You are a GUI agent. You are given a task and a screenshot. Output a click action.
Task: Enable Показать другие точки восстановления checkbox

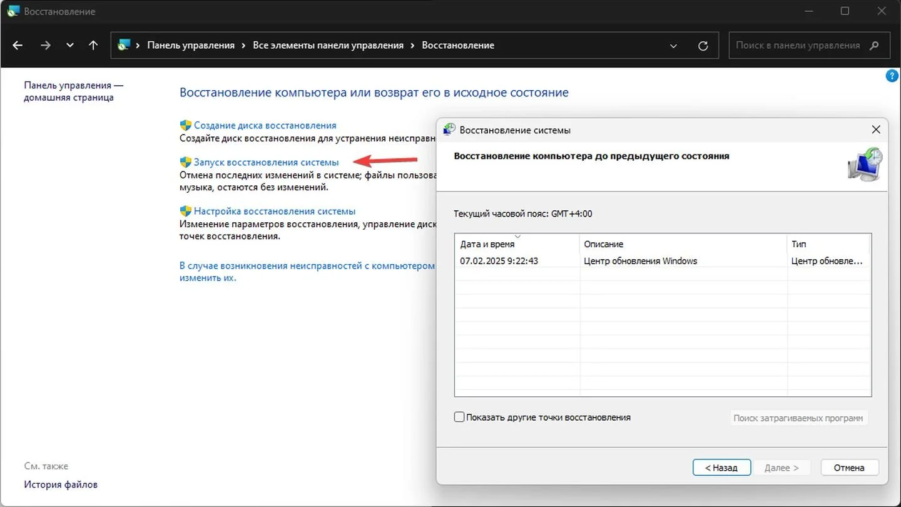(x=459, y=417)
